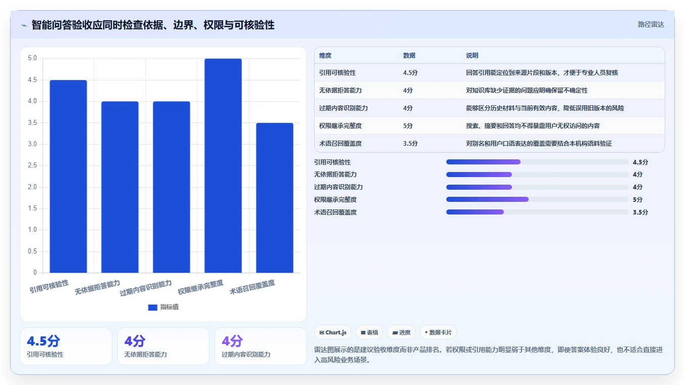Toggle the 指标值 legend swatch under the chart
Screen dimensions: 685x385
pyautogui.click(x=153, y=307)
